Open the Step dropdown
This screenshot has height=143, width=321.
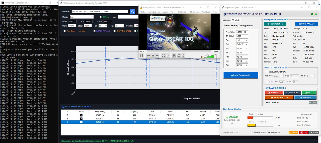tap(122, 26)
